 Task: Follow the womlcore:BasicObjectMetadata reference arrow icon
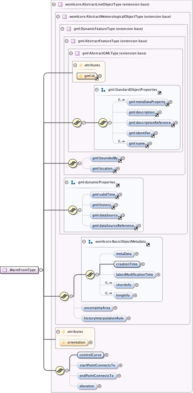[148, 244]
